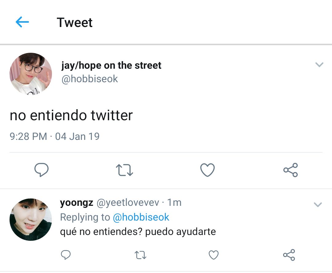Like yoongz's reply tweet
Image resolution: width=332 pixels, height=273 pixels.
214,255
